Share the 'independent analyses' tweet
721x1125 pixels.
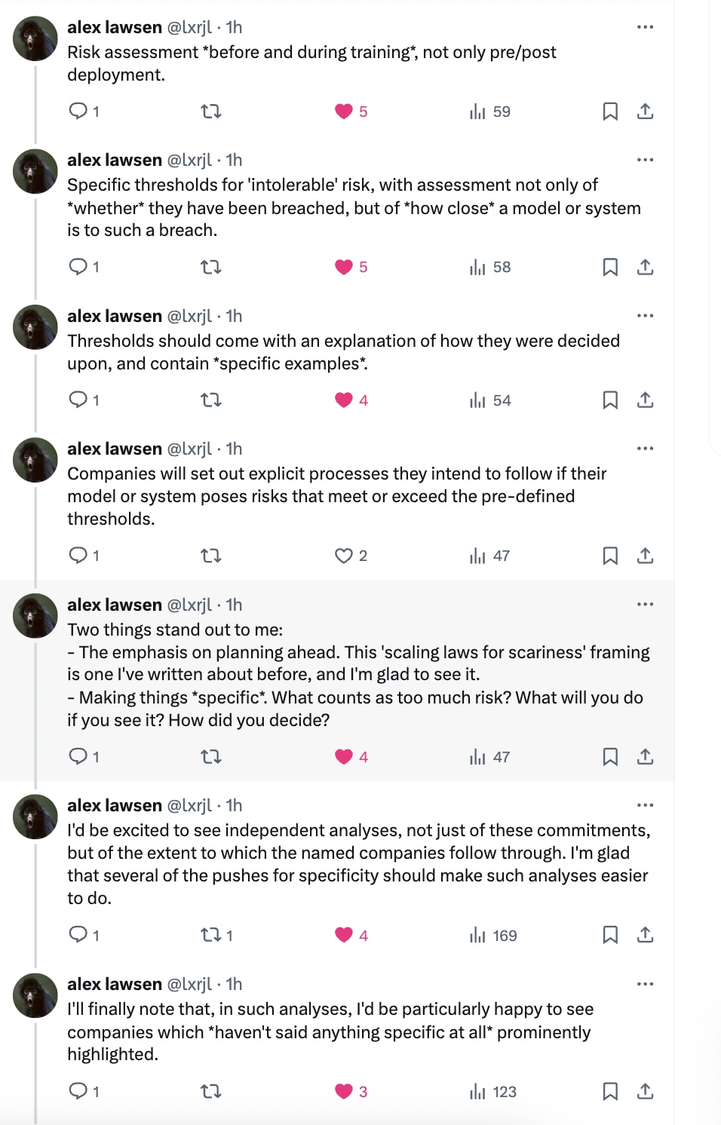(x=645, y=935)
